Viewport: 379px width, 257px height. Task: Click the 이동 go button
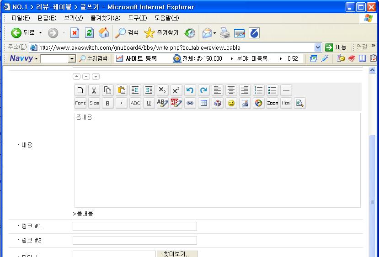click(336, 47)
